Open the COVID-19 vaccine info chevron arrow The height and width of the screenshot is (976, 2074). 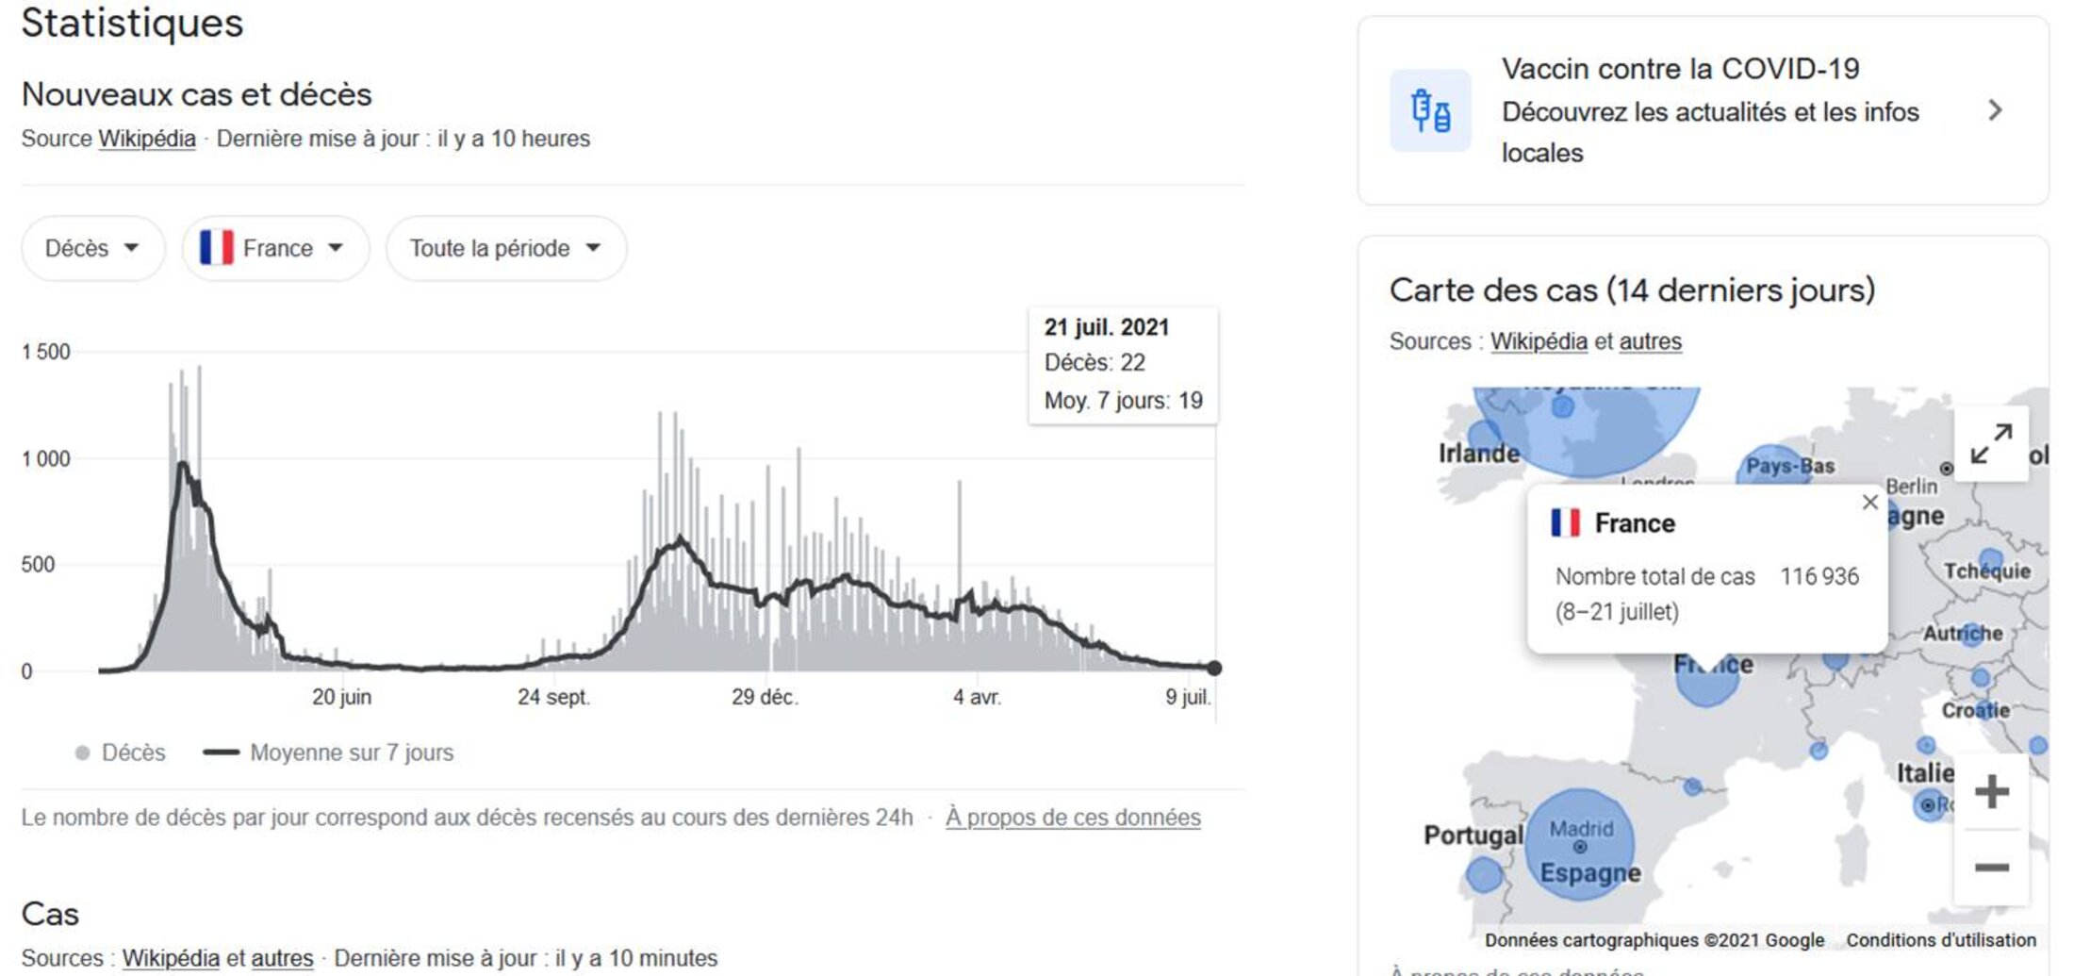[1995, 110]
